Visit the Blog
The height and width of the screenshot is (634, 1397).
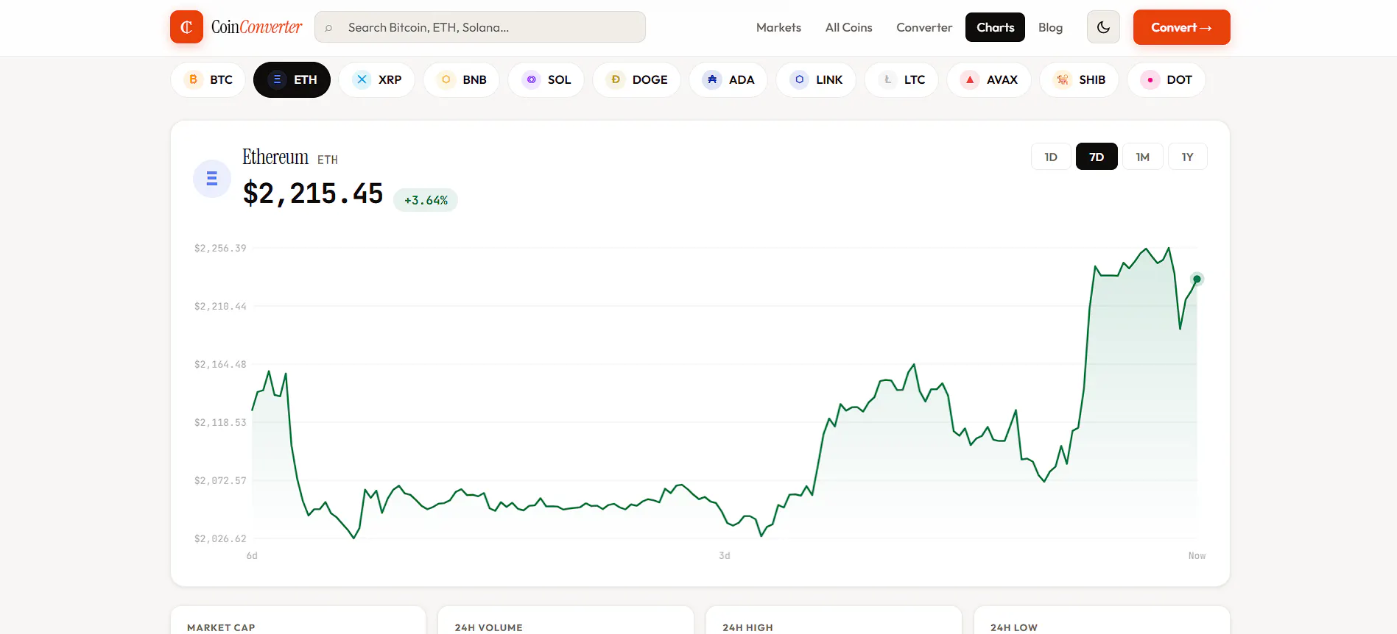click(1050, 27)
